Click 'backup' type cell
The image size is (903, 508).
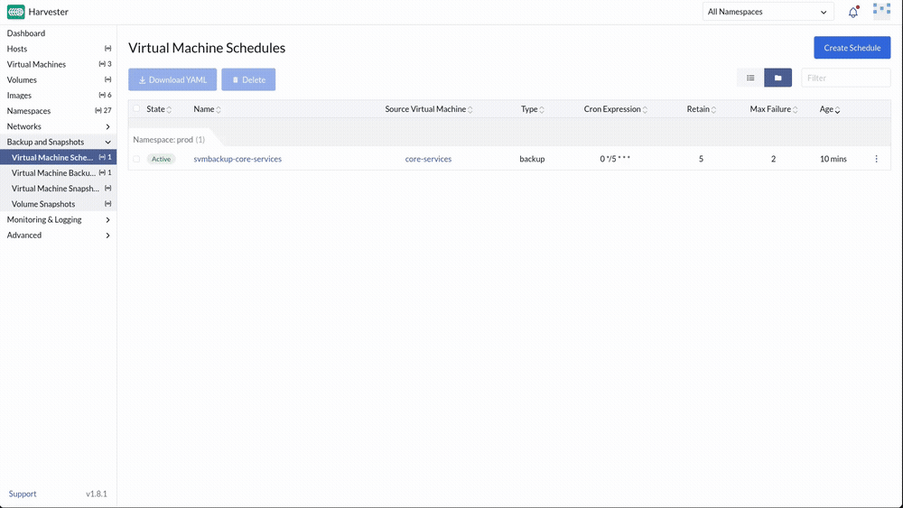point(532,159)
